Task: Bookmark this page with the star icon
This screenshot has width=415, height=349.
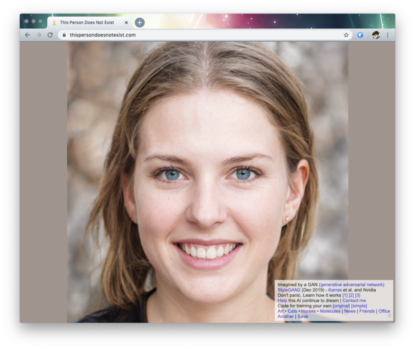Action: [x=346, y=35]
